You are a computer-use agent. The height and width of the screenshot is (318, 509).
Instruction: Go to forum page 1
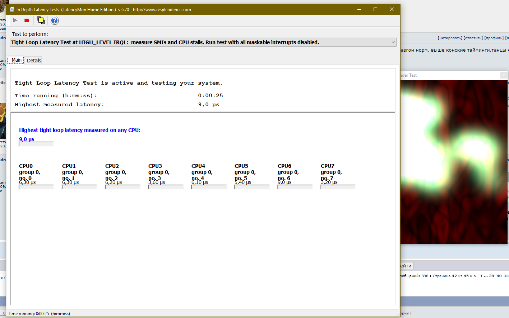[481, 276]
